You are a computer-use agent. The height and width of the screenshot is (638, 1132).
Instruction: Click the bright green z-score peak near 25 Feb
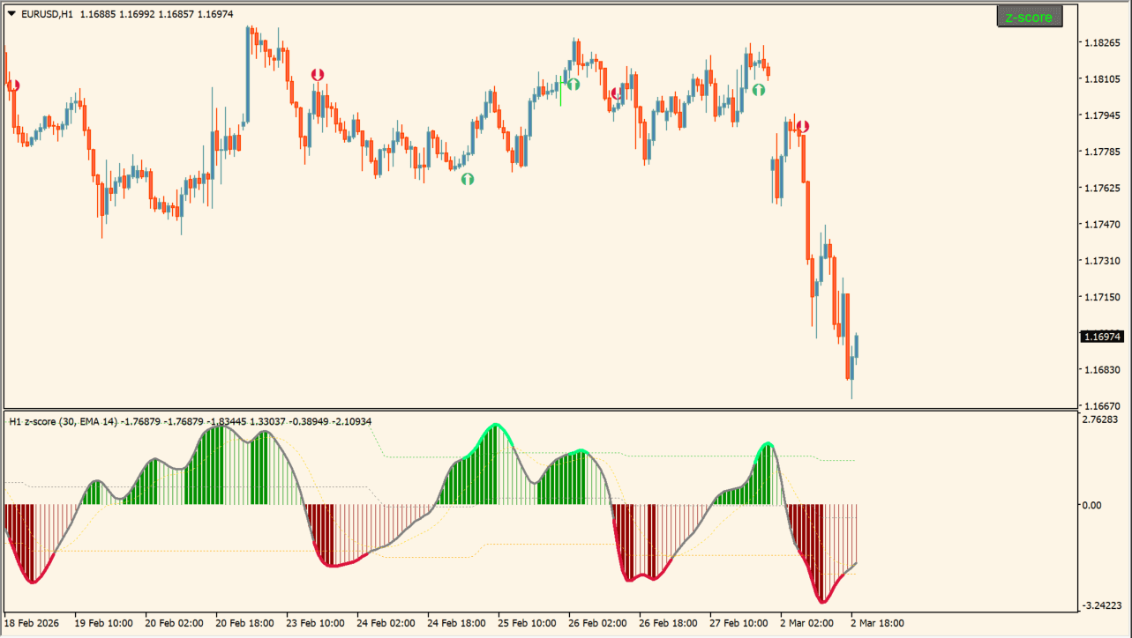tap(499, 426)
